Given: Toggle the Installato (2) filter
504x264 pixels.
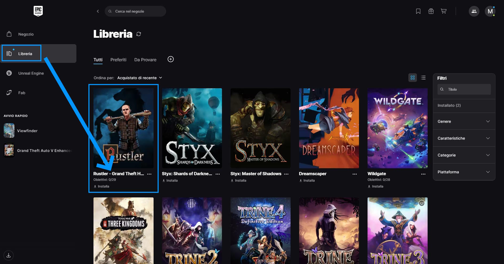Looking at the screenshot, I should click(449, 105).
